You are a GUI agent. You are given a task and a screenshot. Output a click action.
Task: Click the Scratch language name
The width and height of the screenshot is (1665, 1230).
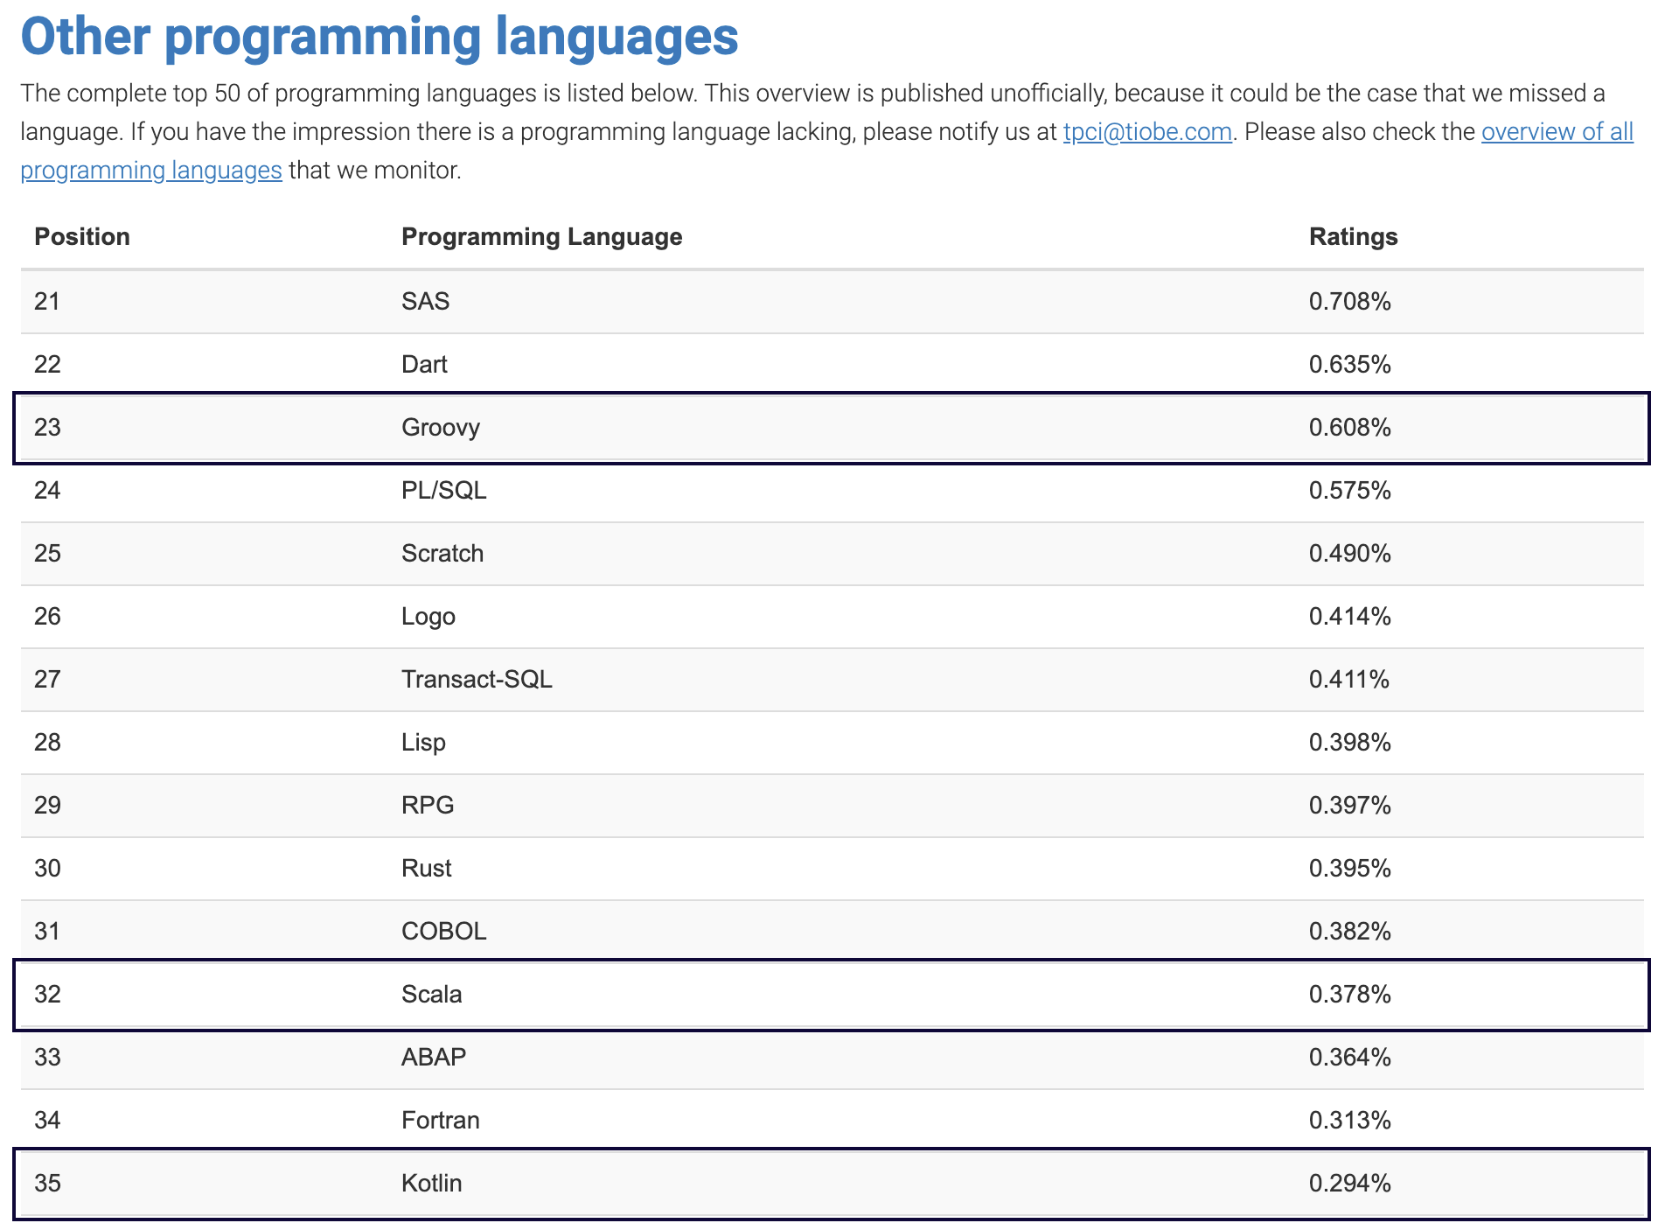(442, 554)
